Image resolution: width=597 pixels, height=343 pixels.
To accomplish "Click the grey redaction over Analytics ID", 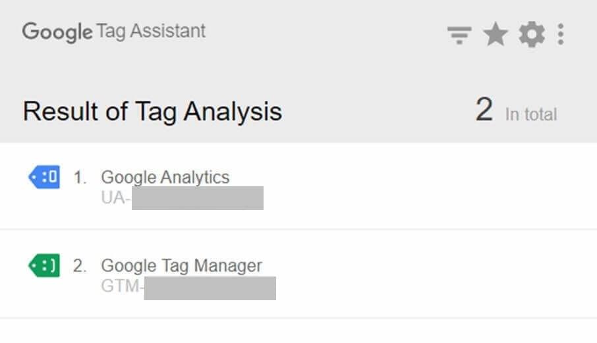I will click(x=198, y=198).
